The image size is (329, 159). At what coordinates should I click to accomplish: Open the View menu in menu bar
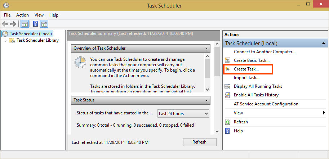pyautogui.click(x=39, y=15)
